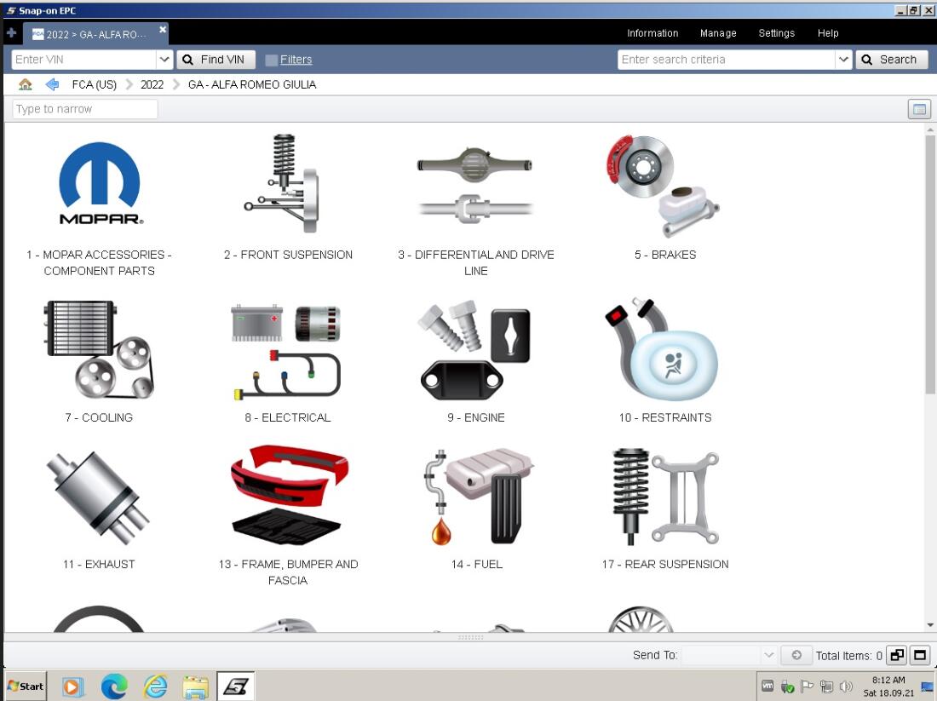Click the Enter VIN input field

83,59
